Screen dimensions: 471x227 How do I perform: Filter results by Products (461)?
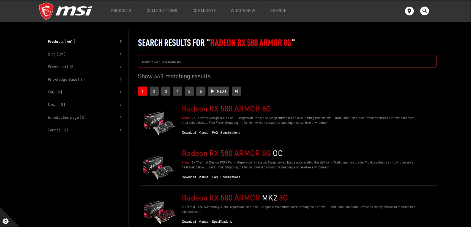pos(61,41)
